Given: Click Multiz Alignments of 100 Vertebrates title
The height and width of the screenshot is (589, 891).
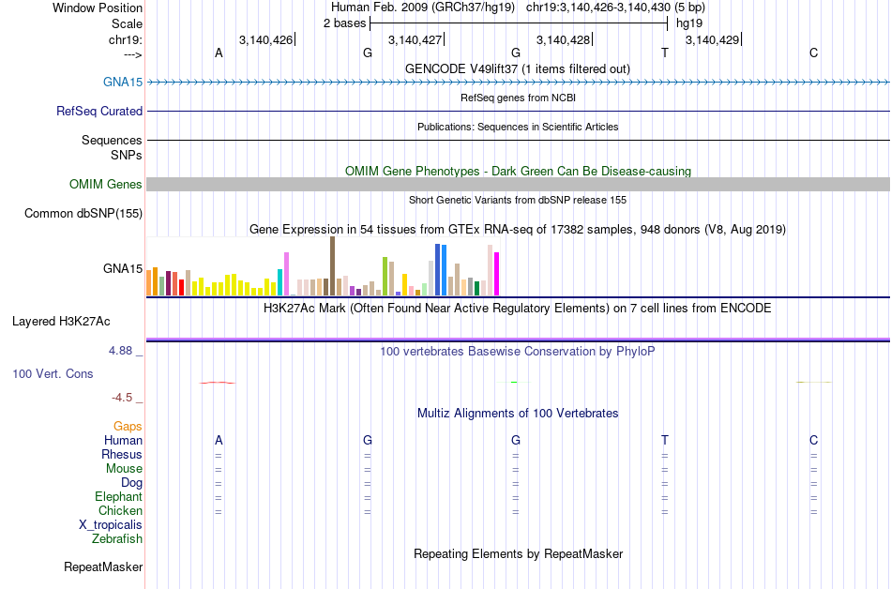Looking at the screenshot, I should click(518, 414).
